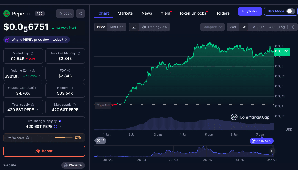
Task: Select Price chart mode
Action: point(101,27)
